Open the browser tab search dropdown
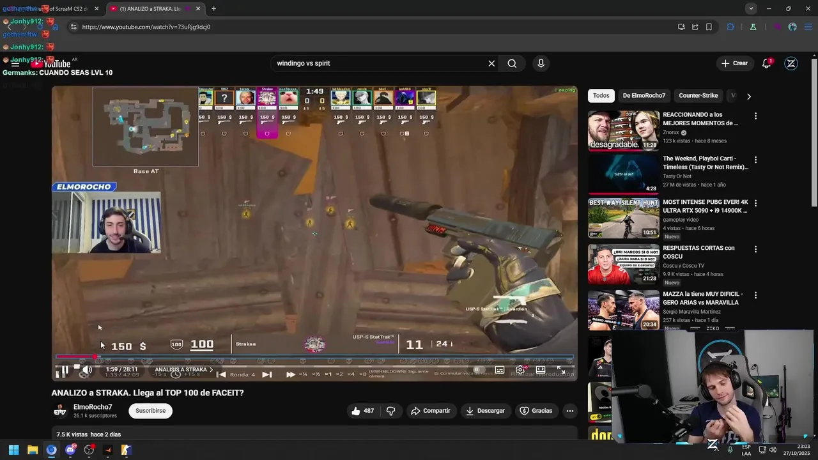The image size is (818, 460). click(x=751, y=8)
